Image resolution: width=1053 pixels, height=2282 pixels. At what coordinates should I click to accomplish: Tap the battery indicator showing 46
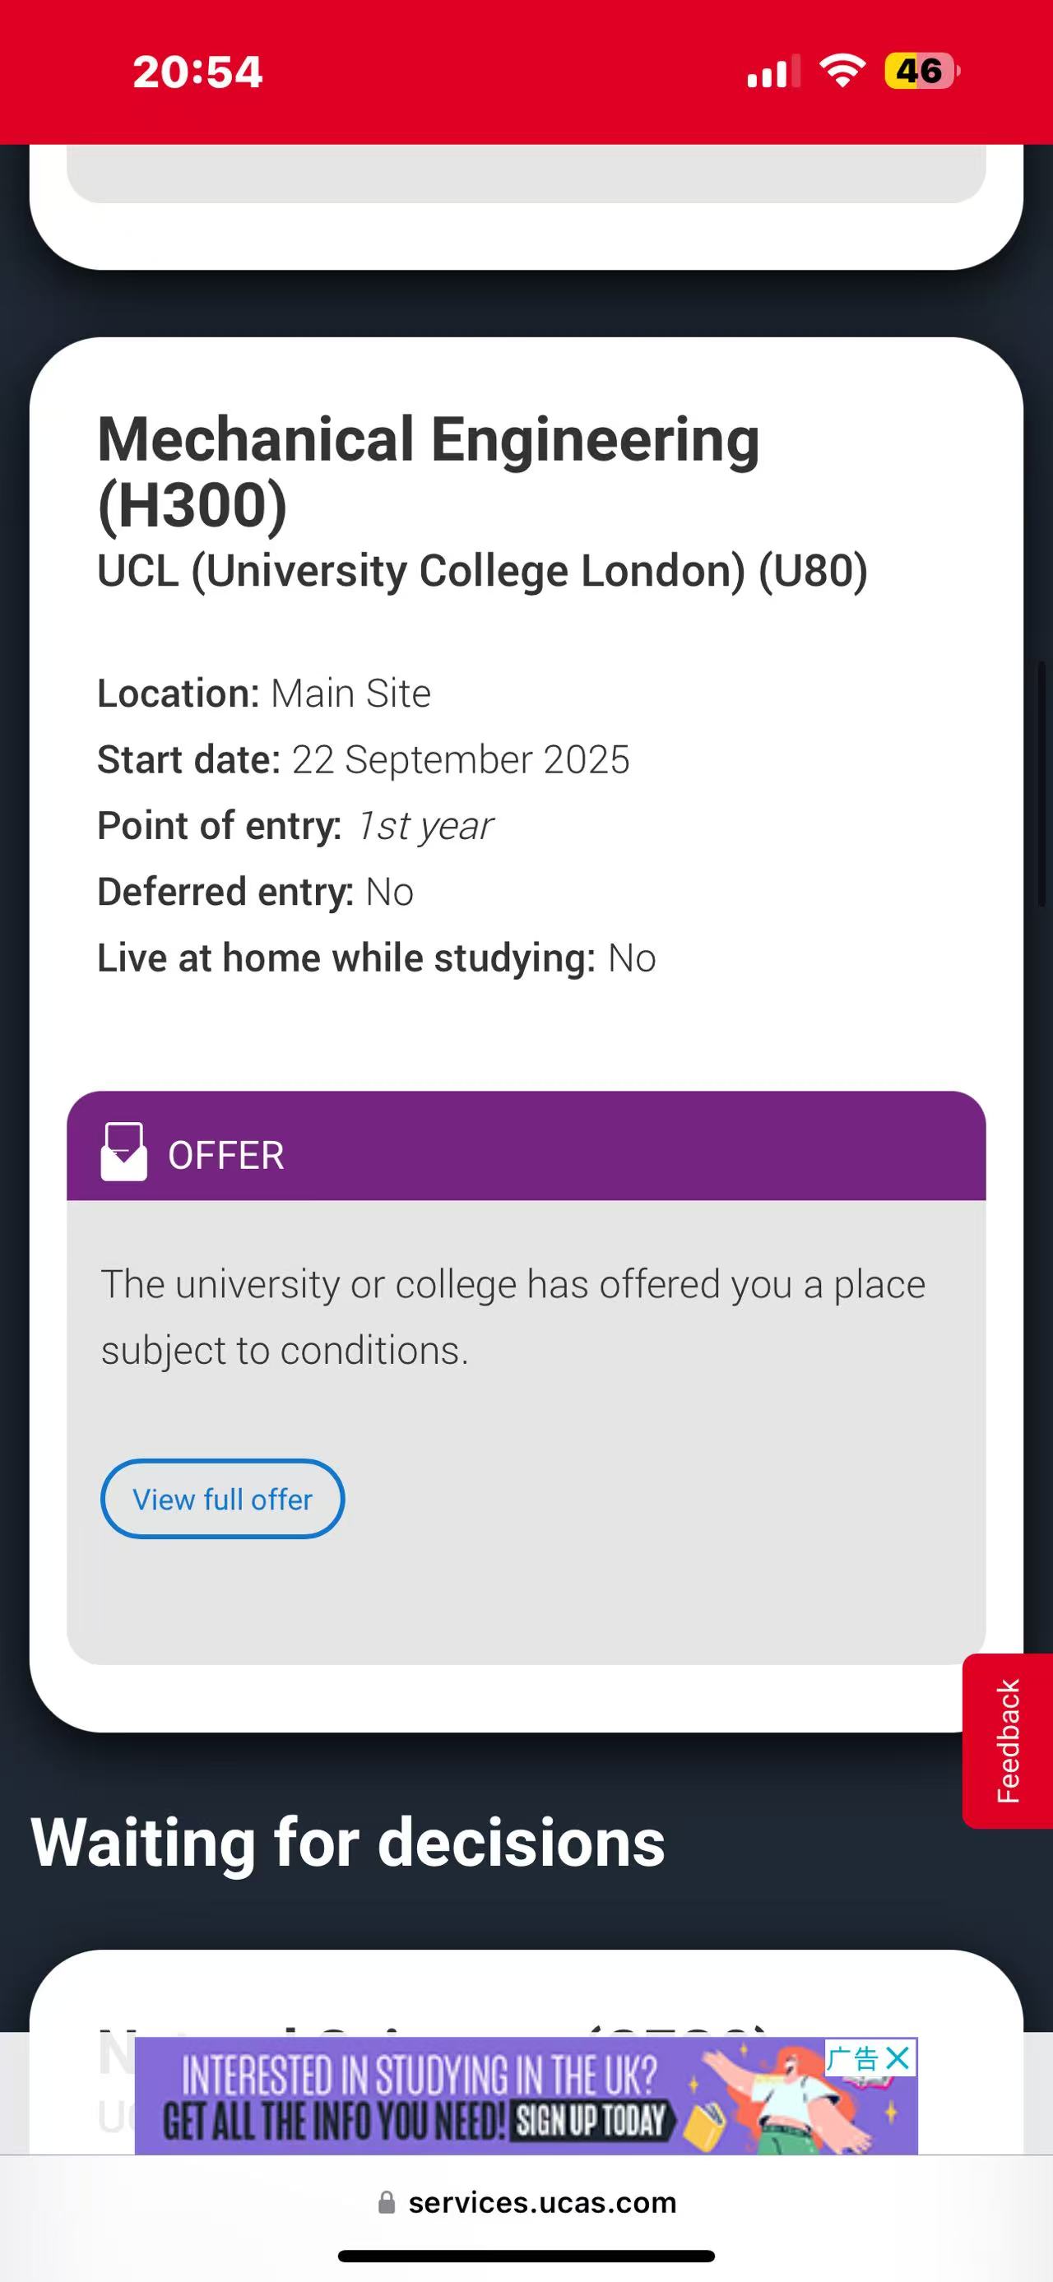(921, 71)
